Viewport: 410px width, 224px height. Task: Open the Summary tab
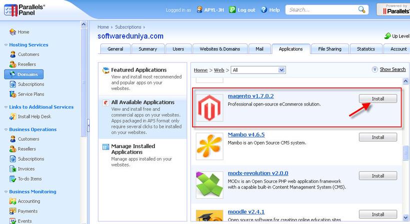[x=147, y=49]
